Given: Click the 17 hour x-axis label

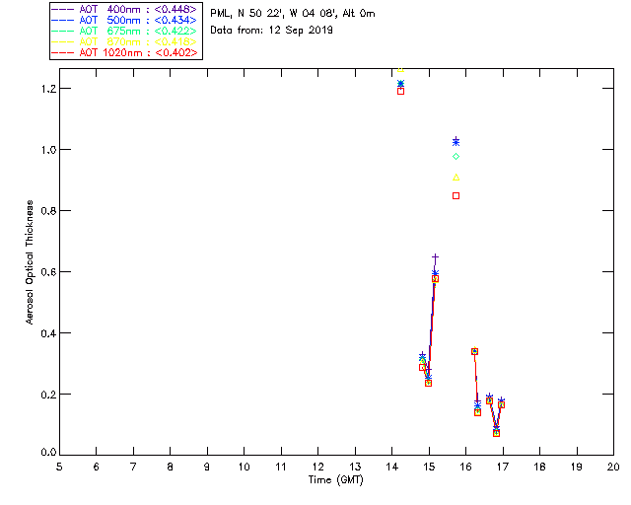Looking at the screenshot, I should [503, 467].
